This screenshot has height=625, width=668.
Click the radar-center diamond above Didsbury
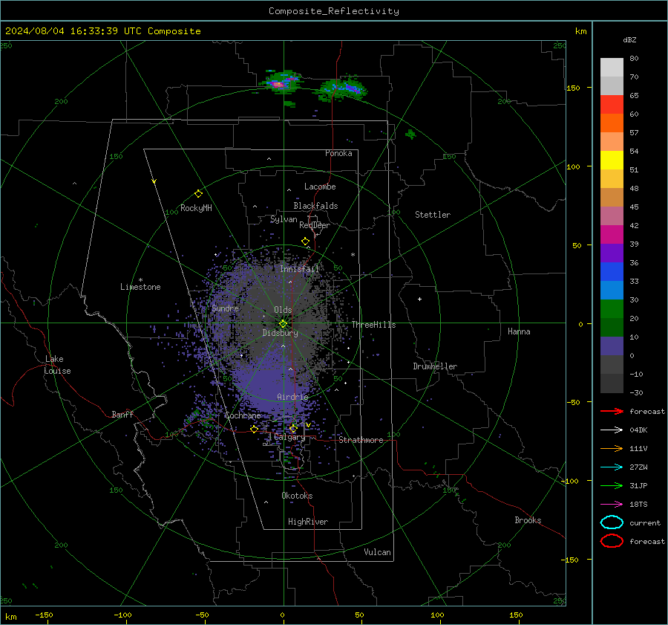pos(283,324)
